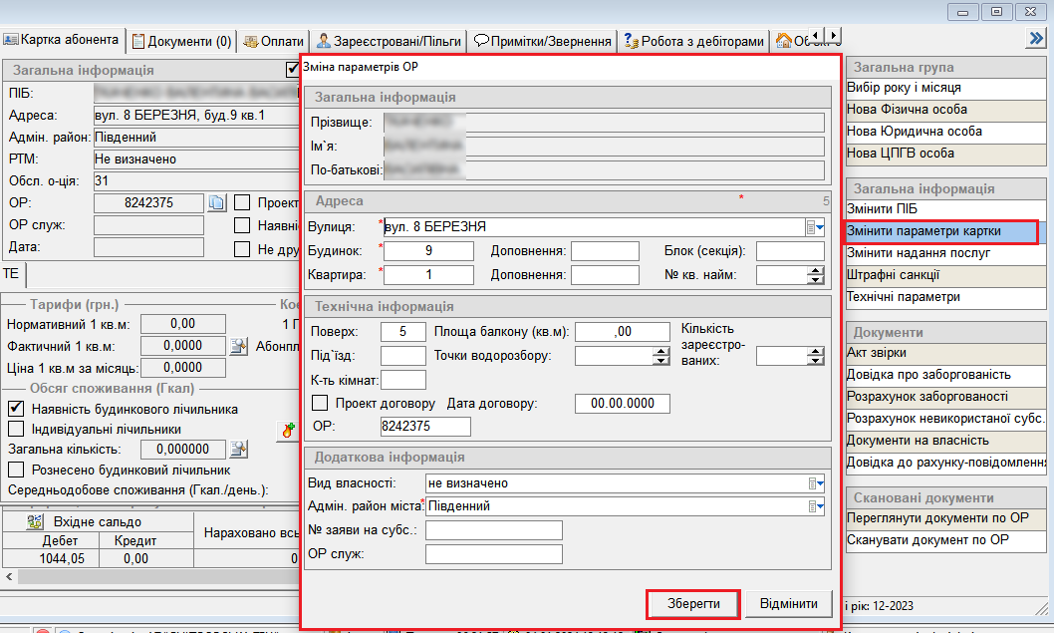Click the icon left of Вхідне сальдо

point(36,521)
